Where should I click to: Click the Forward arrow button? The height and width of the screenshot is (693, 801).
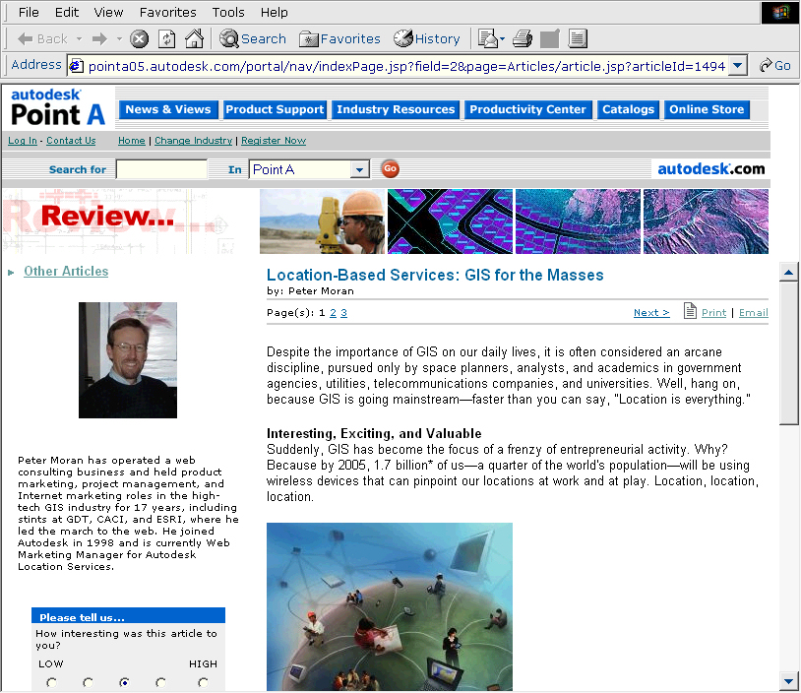99,38
